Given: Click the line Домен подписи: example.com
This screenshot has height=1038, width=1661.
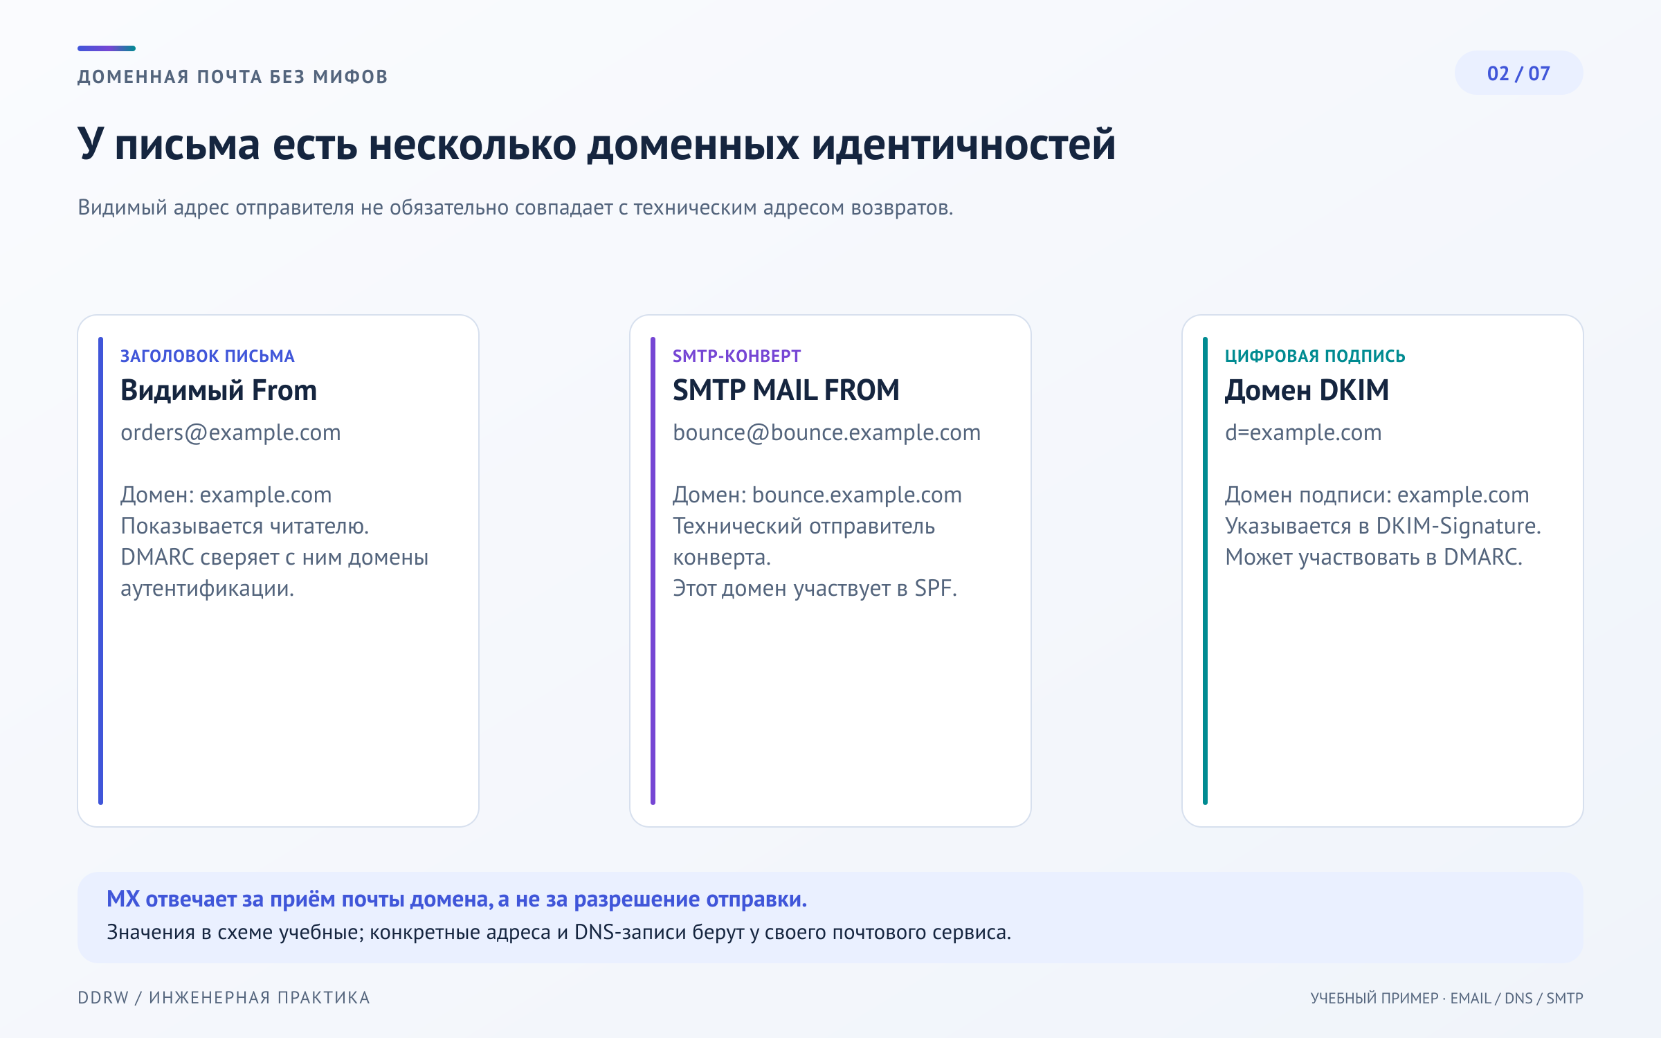Looking at the screenshot, I should coord(1377,495).
